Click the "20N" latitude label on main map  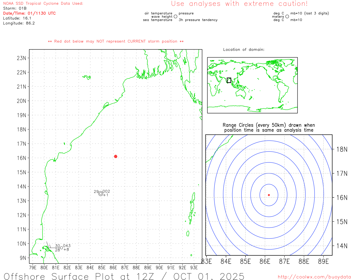[x=21, y=101]
